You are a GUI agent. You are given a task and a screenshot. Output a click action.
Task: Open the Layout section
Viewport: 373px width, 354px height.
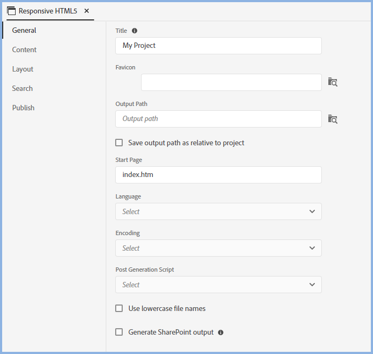click(x=23, y=69)
